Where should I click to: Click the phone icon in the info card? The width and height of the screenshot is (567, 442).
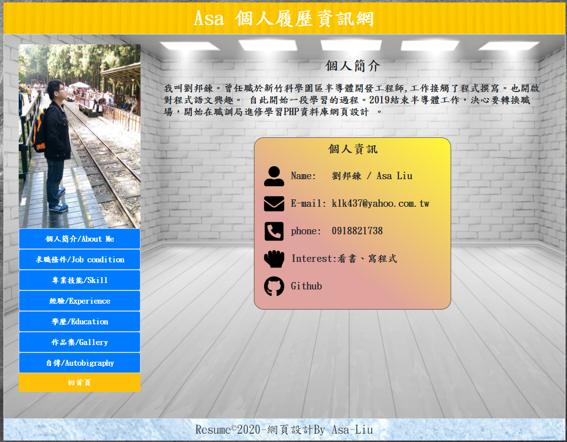click(274, 231)
